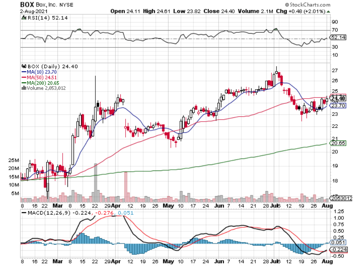Click the company name "Box, Inc."

pyautogui.click(x=46, y=5)
